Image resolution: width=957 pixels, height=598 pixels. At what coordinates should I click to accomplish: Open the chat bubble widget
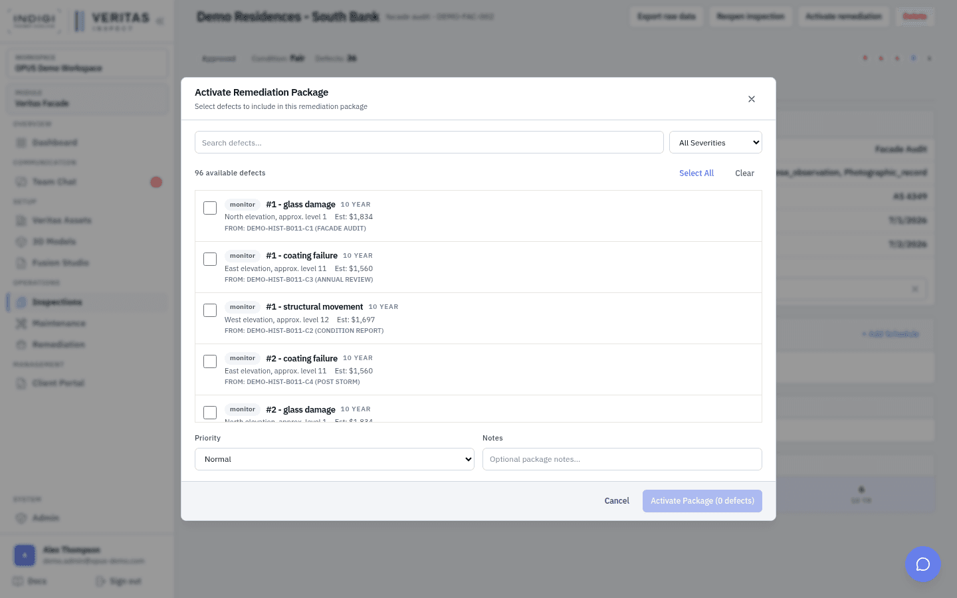click(922, 564)
